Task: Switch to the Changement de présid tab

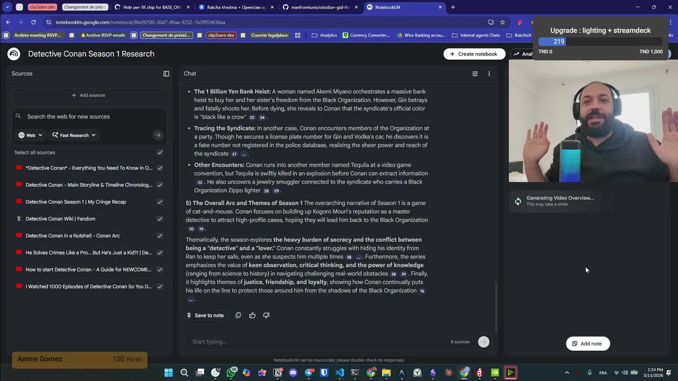Action: click(85, 7)
